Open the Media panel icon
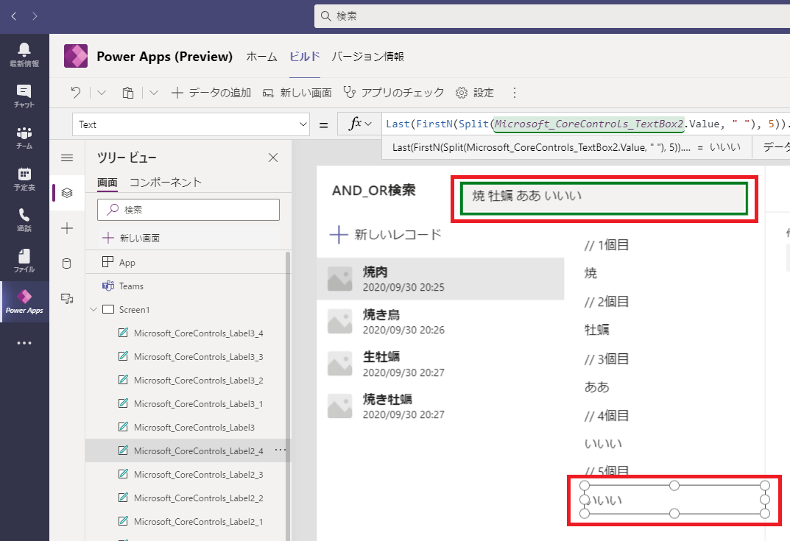The image size is (790, 541). coord(67,298)
